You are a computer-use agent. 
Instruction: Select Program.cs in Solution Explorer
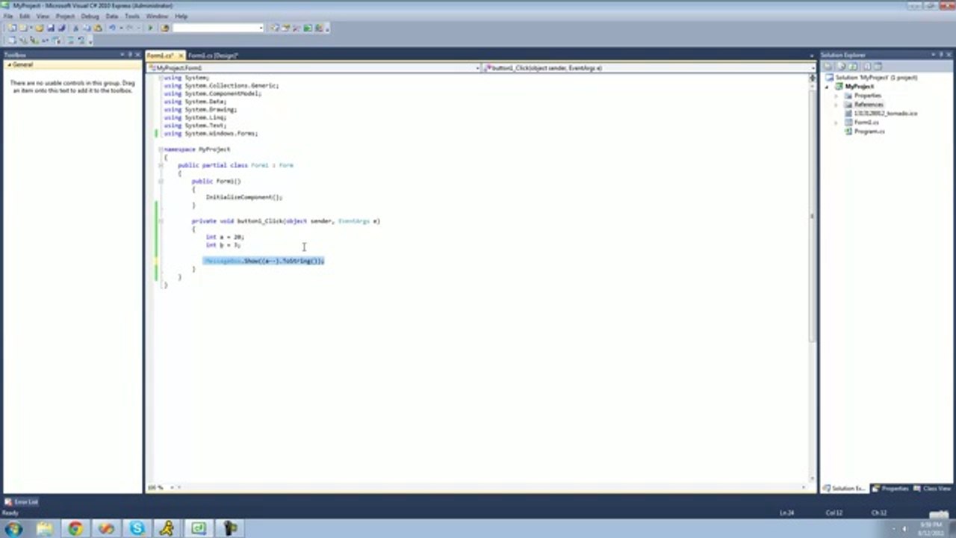tap(869, 132)
